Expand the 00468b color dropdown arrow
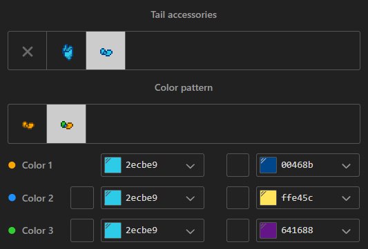Viewport: 368px width, 249px height. (346, 166)
